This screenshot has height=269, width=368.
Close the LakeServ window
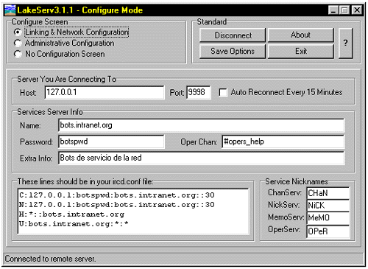(x=357, y=10)
